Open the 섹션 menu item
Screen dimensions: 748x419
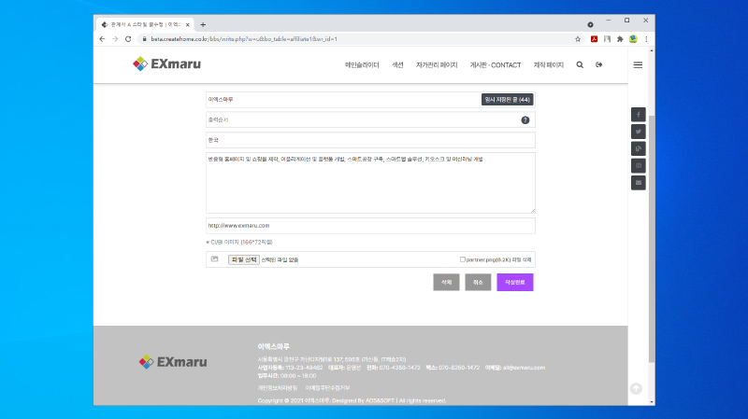(x=397, y=64)
